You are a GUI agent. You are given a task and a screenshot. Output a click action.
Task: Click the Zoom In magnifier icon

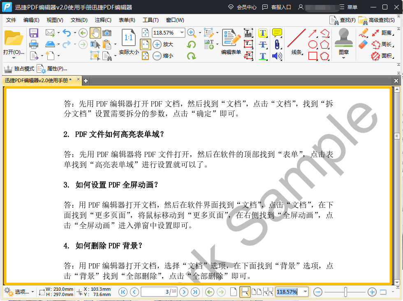[191, 32]
